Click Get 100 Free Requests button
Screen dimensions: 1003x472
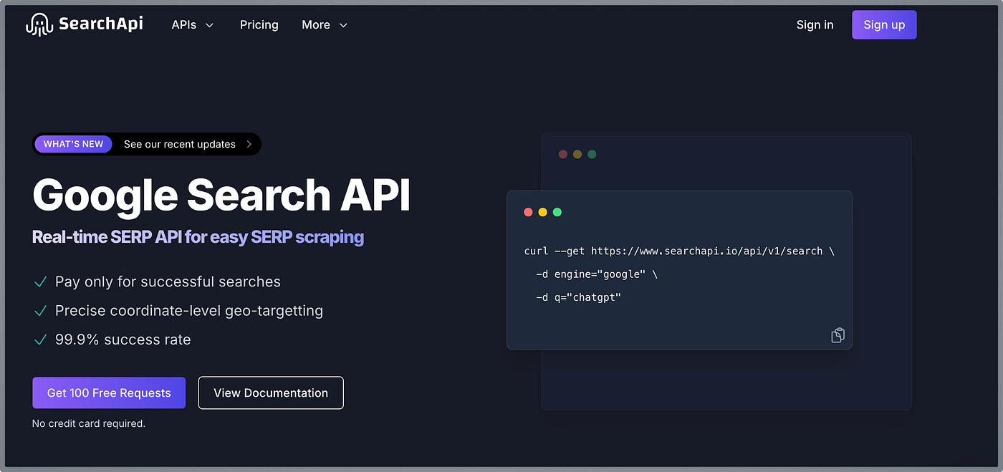pos(109,392)
